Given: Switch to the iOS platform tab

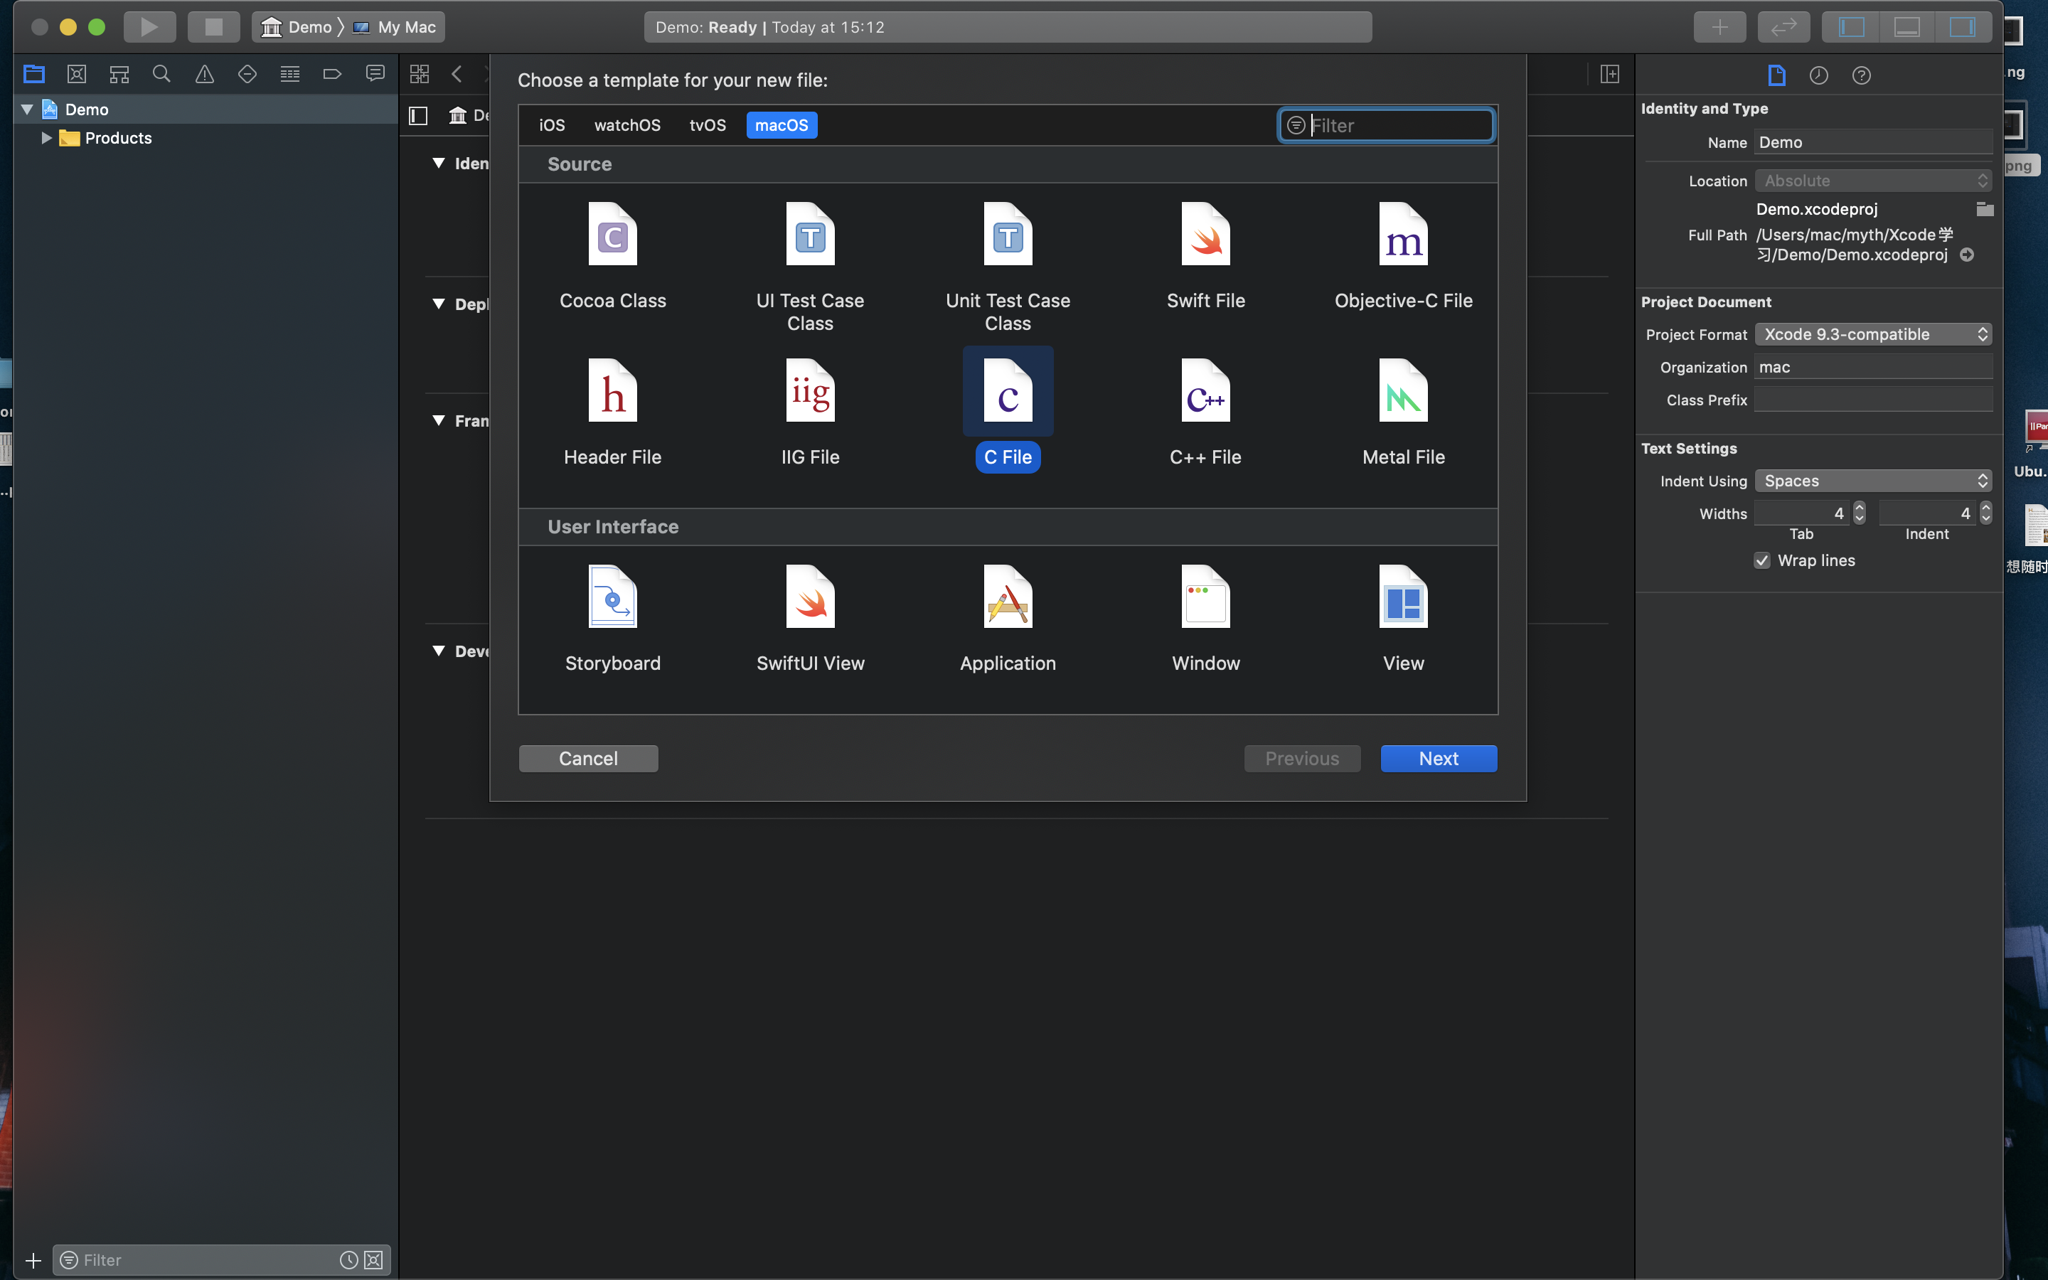Looking at the screenshot, I should (552, 125).
